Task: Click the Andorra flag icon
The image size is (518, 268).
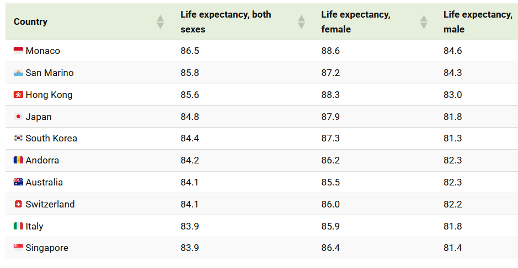Action: (x=18, y=161)
